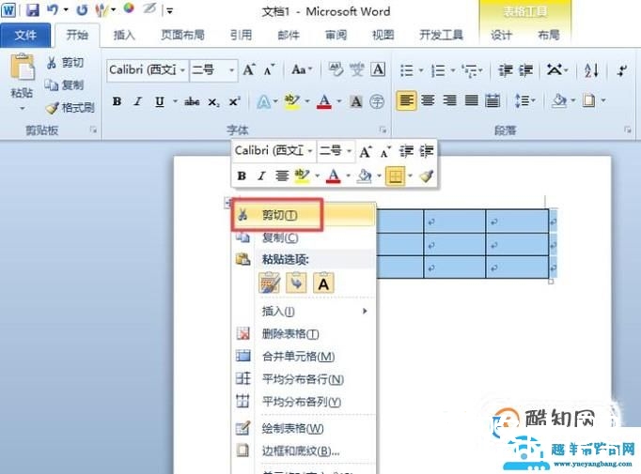Viewport: 641px width, 474px height.
Task: Select the Format Painter in clipboard group
Action: tap(70, 107)
